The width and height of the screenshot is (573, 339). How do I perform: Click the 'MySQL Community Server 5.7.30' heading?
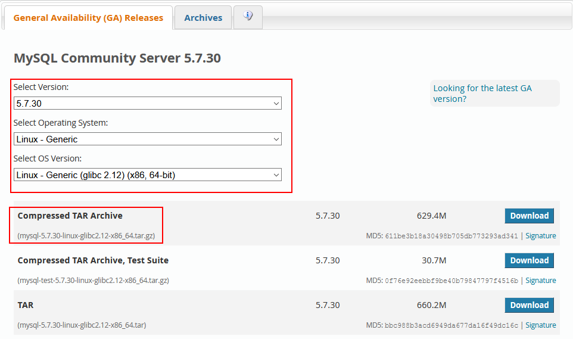pyautogui.click(x=117, y=58)
